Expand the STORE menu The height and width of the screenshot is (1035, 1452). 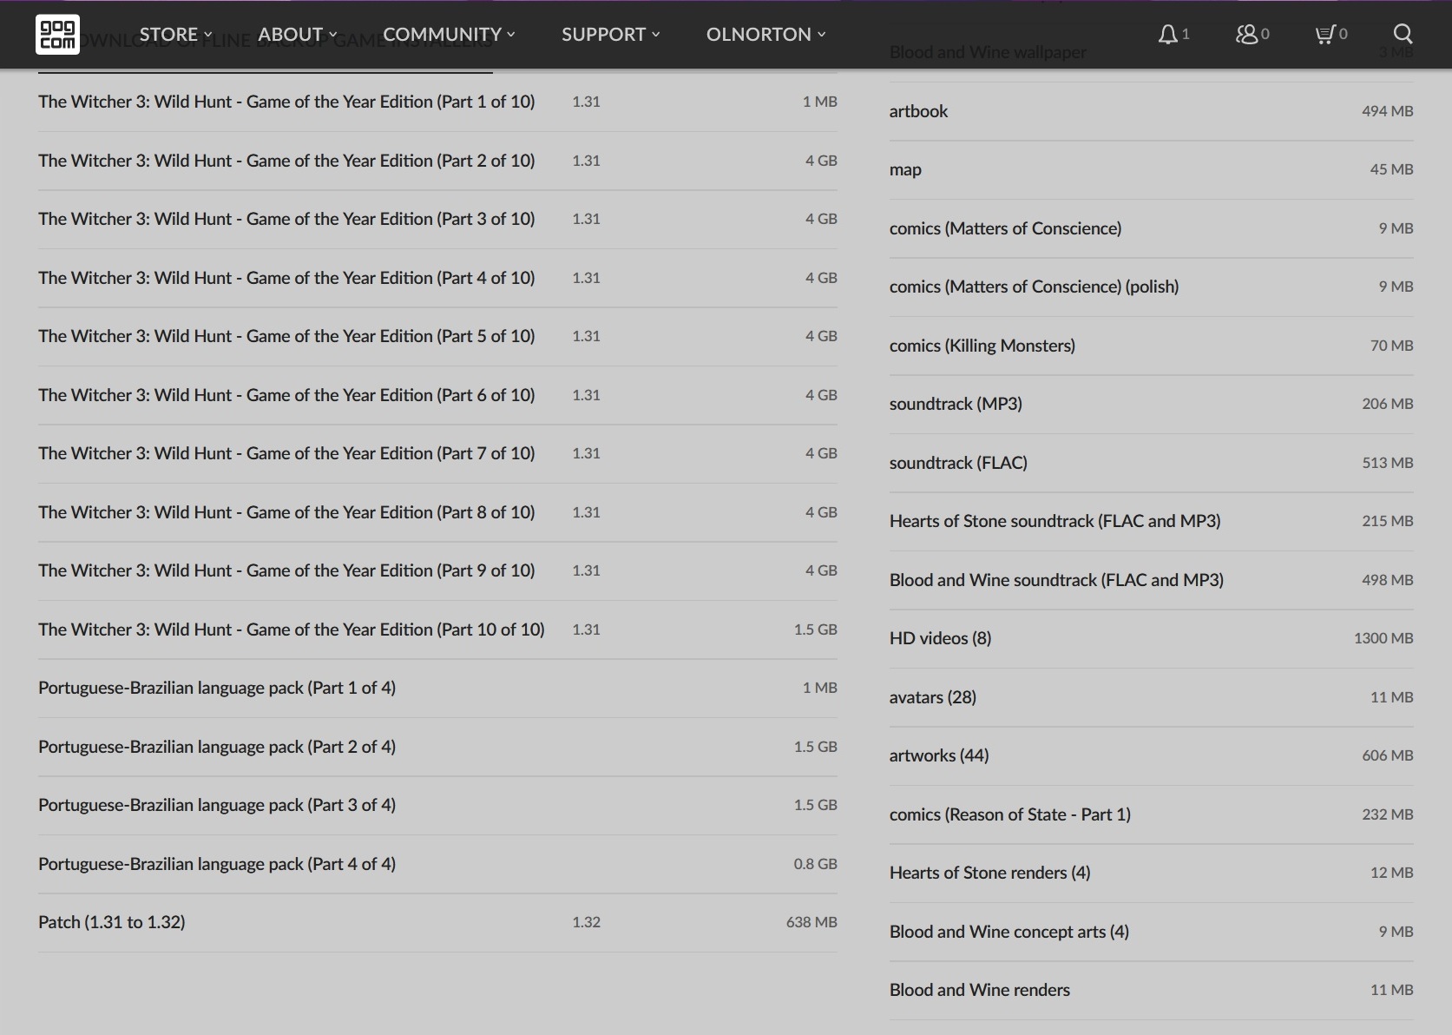pyautogui.click(x=175, y=34)
